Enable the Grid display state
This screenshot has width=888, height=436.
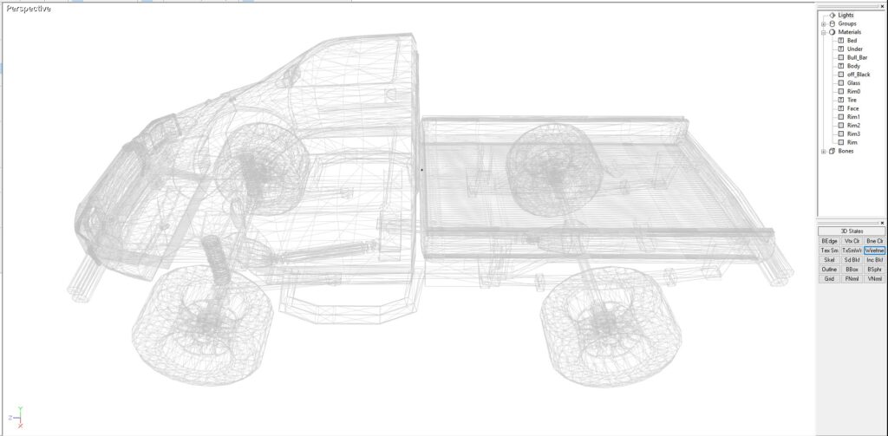click(829, 279)
